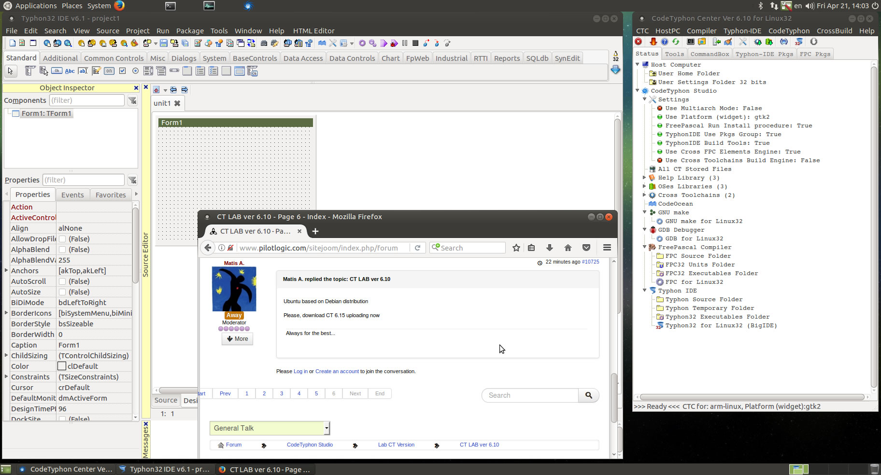This screenshot has width=881, height=475.
Task: Open Lab CT Version breadcrumb link
Action: click(396, 445)
